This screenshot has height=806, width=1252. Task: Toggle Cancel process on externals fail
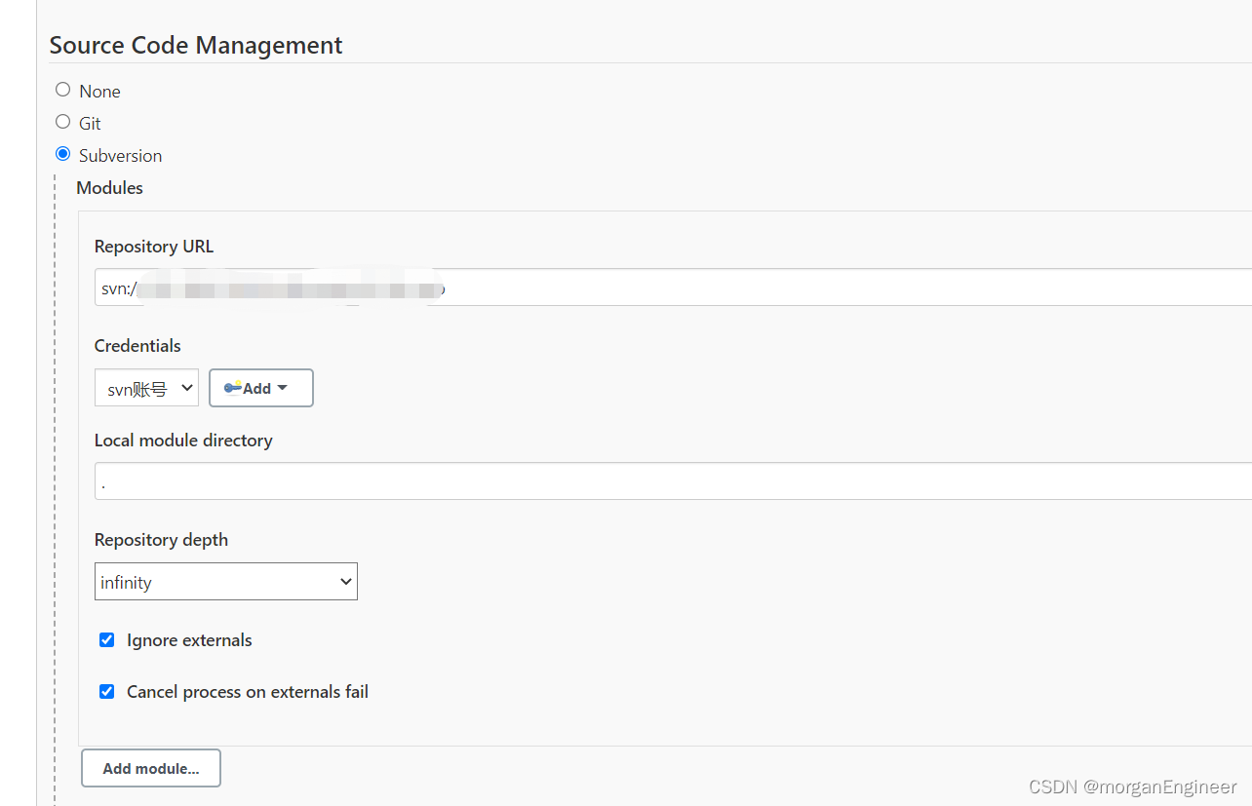click(107, 692)
